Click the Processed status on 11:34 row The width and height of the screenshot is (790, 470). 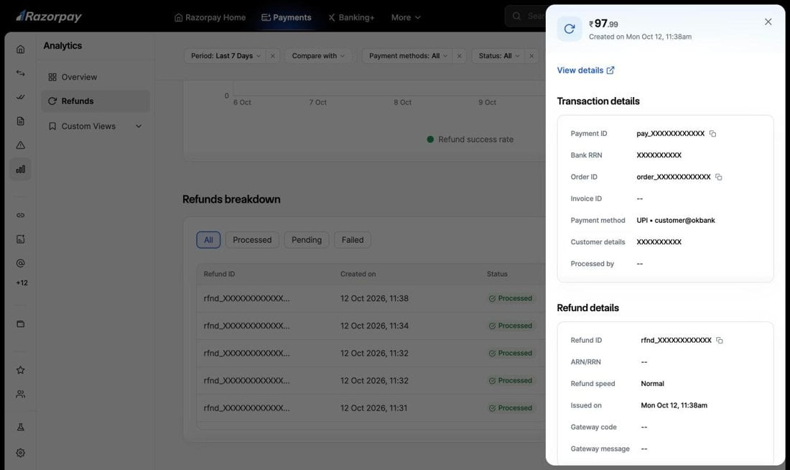(511, 326)
